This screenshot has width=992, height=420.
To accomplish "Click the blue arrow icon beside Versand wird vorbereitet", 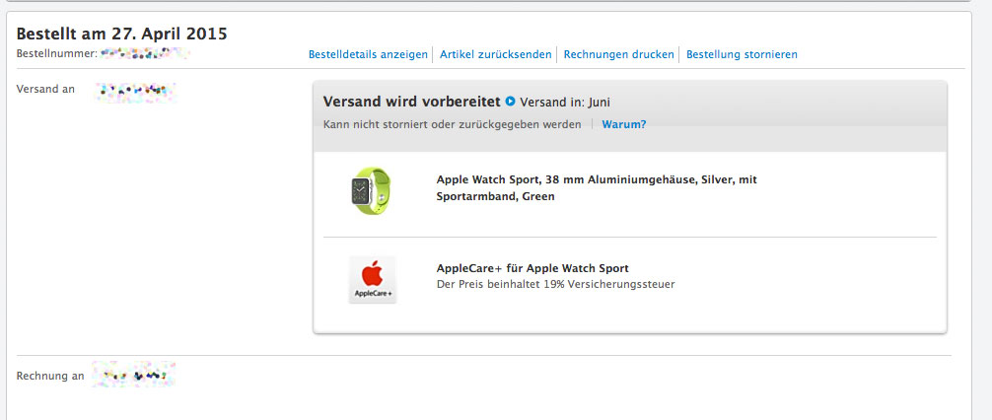I will [x=511, y=102].
